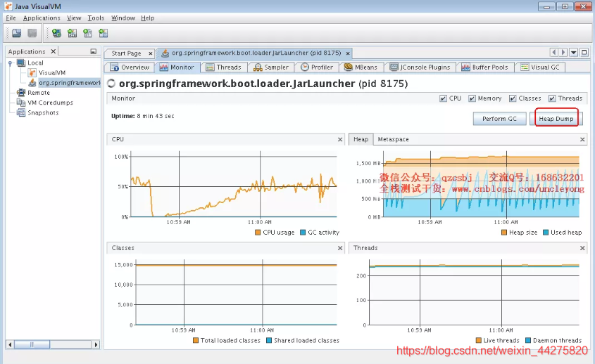595x364 pixels.
Task: Open the Profiler tab
Action: point(317,67)
